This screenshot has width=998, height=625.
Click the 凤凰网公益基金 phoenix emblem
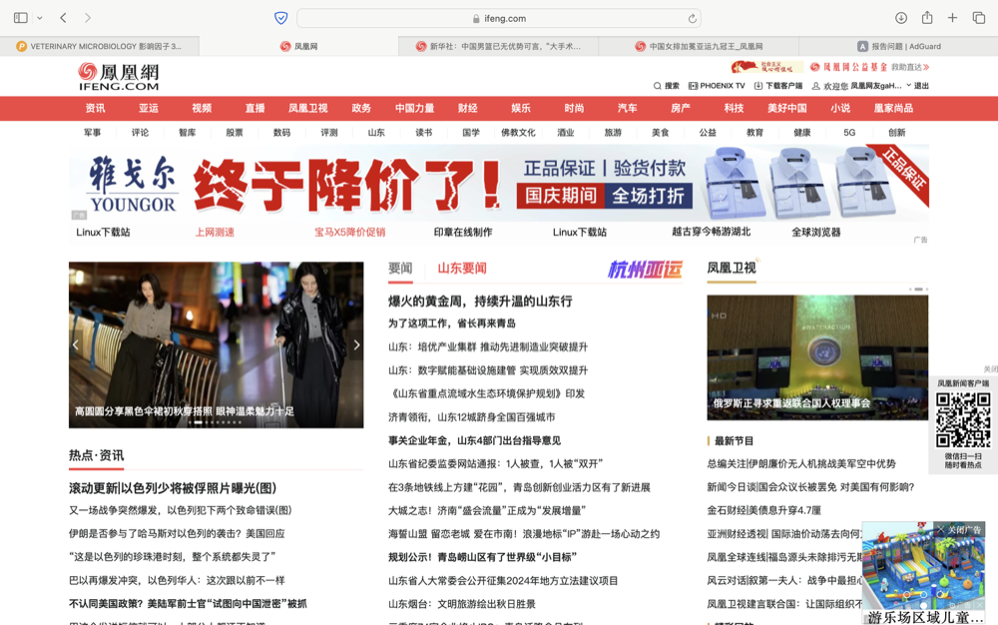(x=814, y=65)
